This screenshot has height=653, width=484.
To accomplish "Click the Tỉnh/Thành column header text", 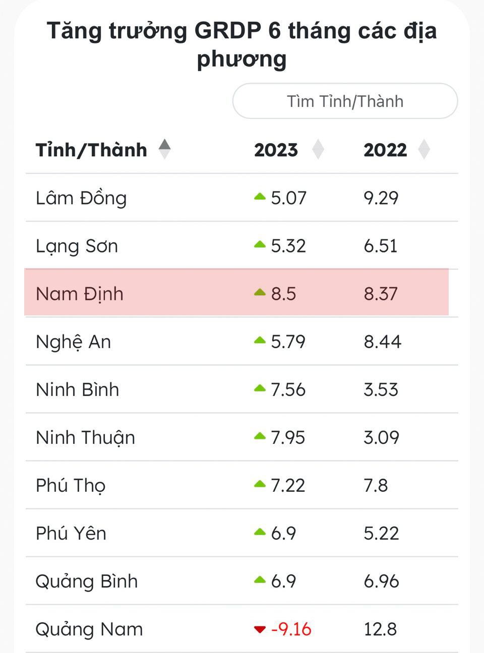I will (x=91, y=150).
